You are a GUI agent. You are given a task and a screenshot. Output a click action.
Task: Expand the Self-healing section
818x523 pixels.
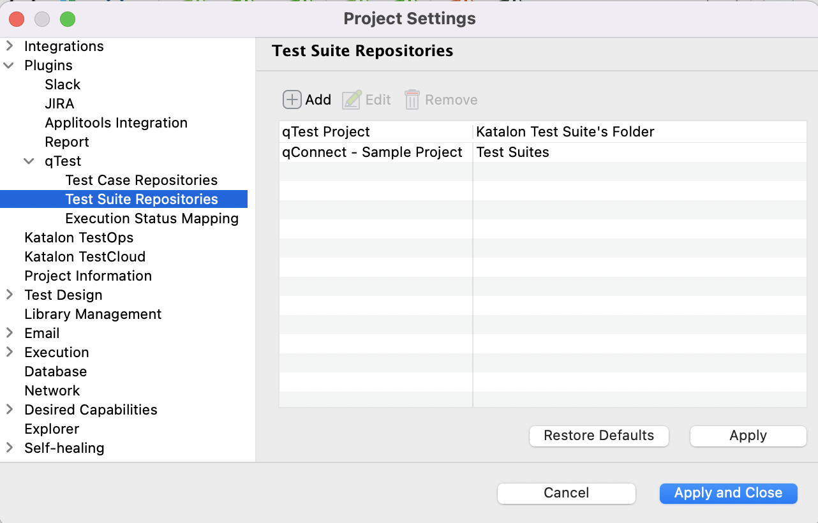click(x=9, y=448)
